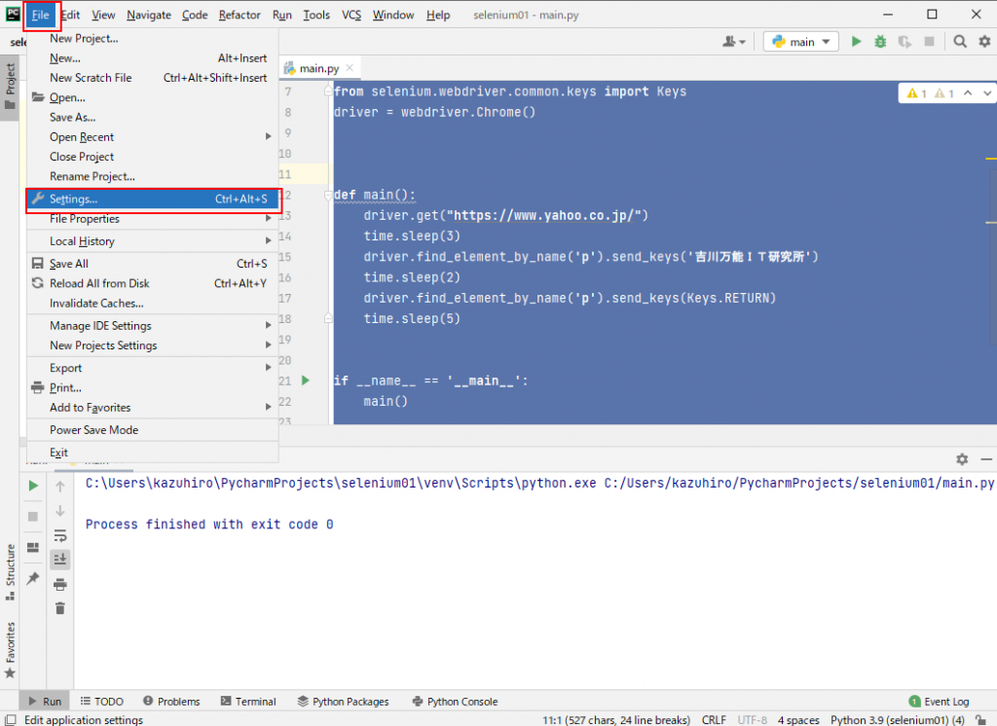Viewport: 997px width, 726px height.
Task: Click the trash icon to clear output
Action: point(60,608)
